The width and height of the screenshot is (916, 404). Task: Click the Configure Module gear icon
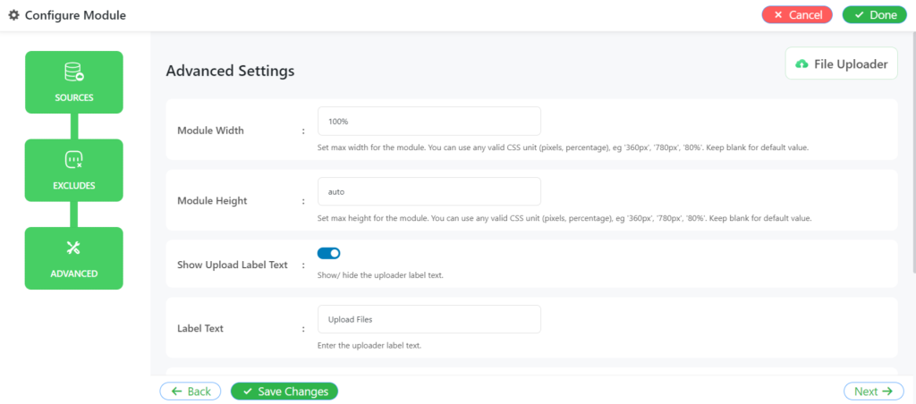point(13,15)
